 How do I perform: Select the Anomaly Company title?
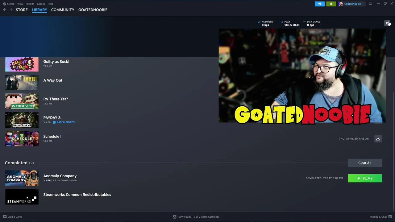pos(60,176)
